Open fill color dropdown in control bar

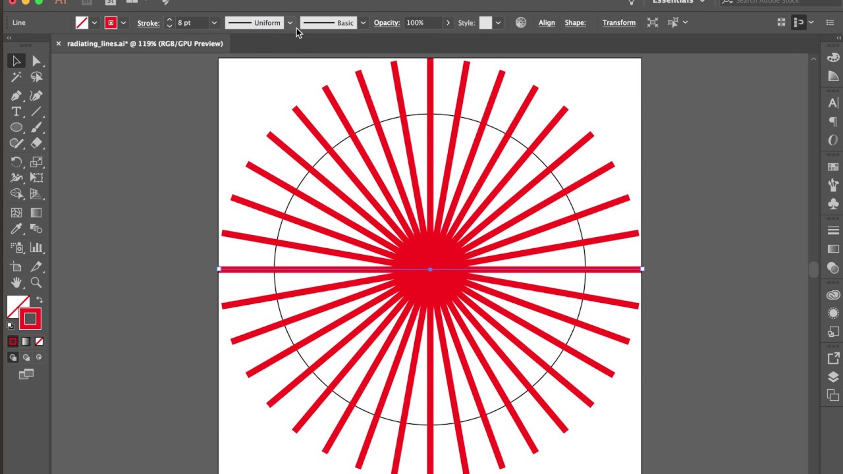[94, 22]
